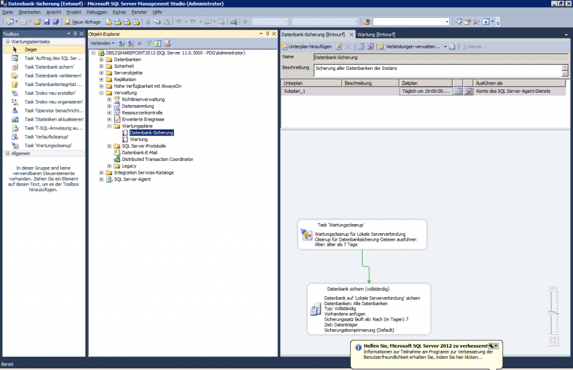Screen dimensions: 573x370
Task: Click the Name input field
Action: pyautogui.click(x=441, y=57)
